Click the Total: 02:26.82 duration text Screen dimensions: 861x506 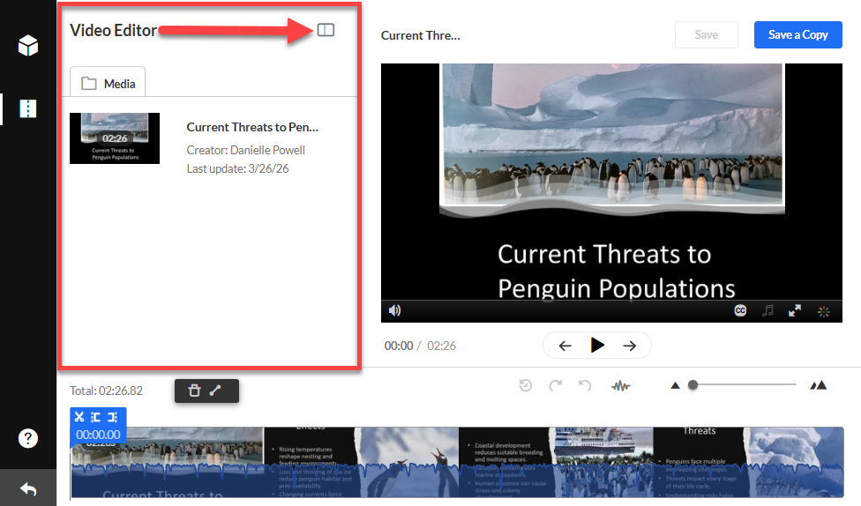tap(106, 391)
